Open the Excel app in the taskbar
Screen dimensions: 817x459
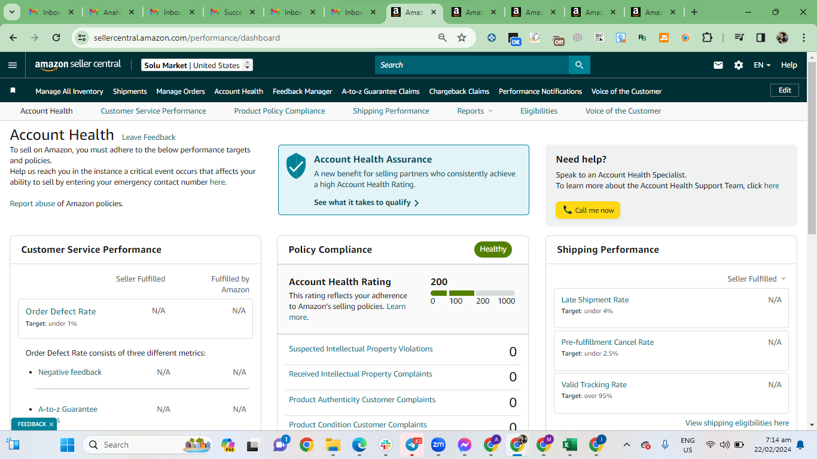pos(569,445)
